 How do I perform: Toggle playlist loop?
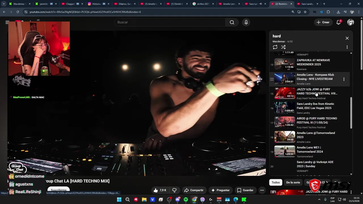point(275,47)
